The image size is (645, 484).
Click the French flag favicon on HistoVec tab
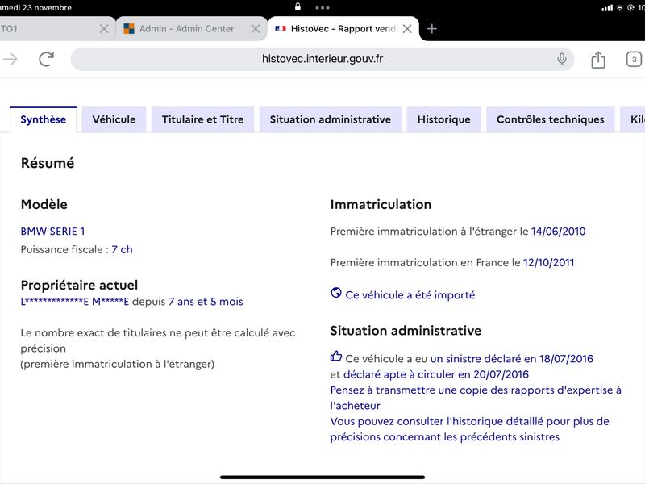280,28
